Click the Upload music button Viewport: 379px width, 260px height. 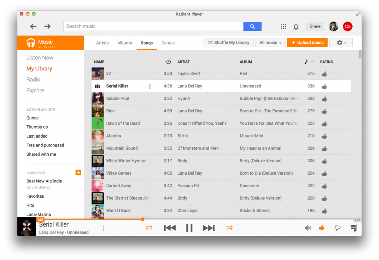tap(307, 43)
